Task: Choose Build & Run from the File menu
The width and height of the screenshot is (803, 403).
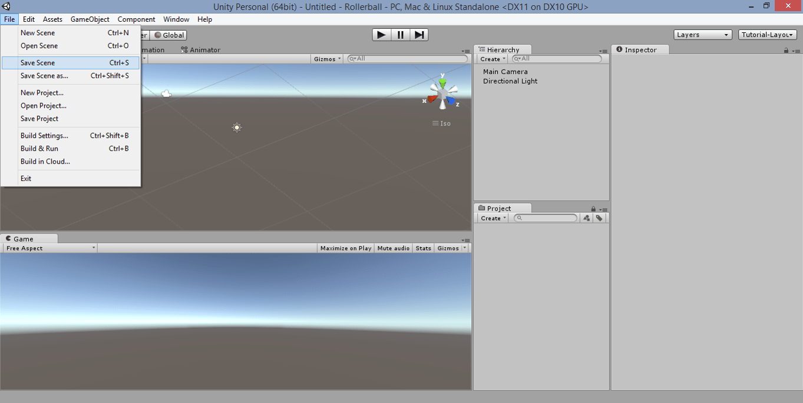Action: point(71,149)
